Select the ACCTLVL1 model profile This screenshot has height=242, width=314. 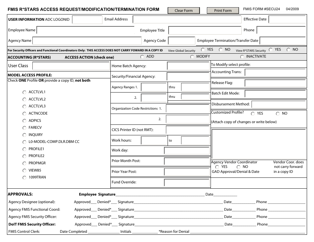(x=24, y=92)
